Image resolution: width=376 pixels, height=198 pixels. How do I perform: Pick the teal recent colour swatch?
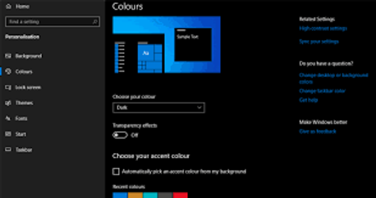point(150,195)
